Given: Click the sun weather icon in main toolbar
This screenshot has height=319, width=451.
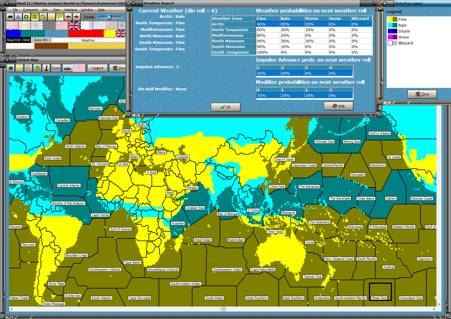Looking at the screenshot, I should pyautogui.click(x=51, y=17).
